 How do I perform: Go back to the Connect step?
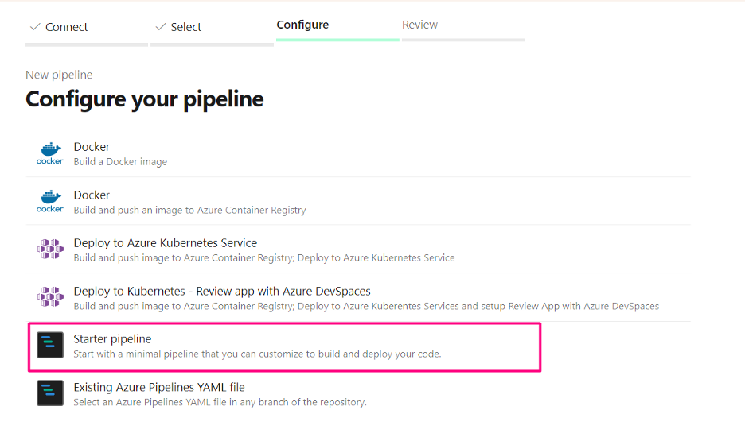coord(67,27)
